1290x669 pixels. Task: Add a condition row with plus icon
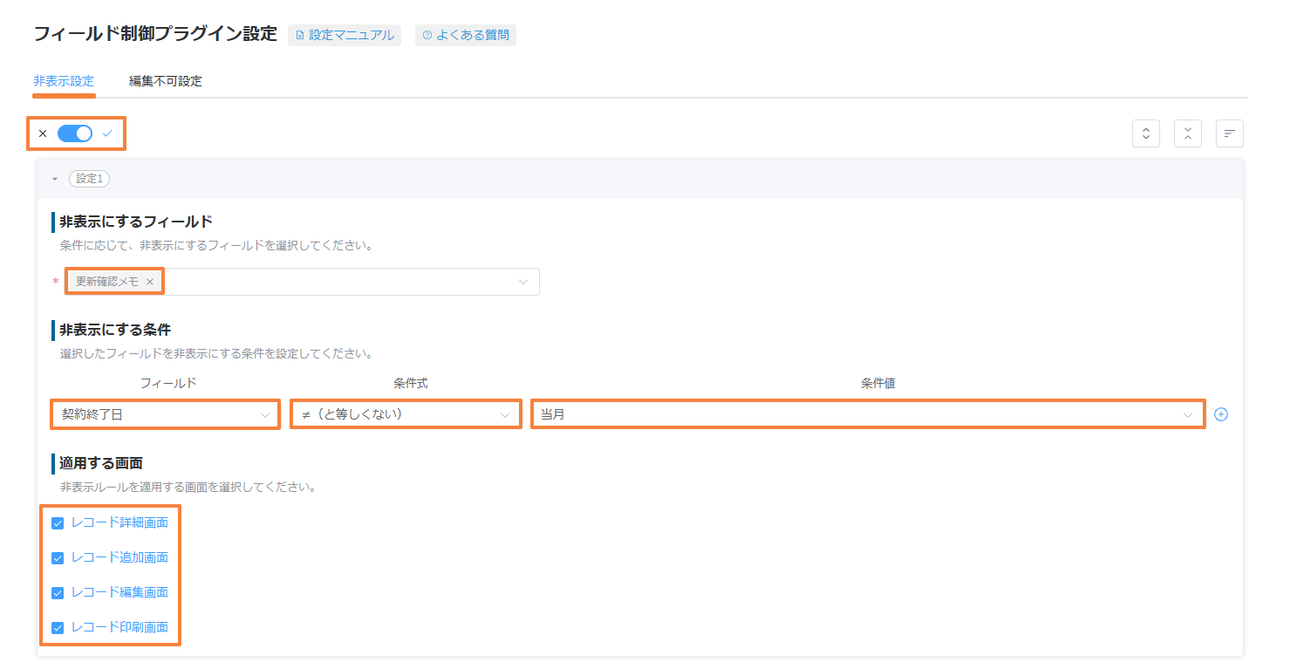coord(1221,414)
